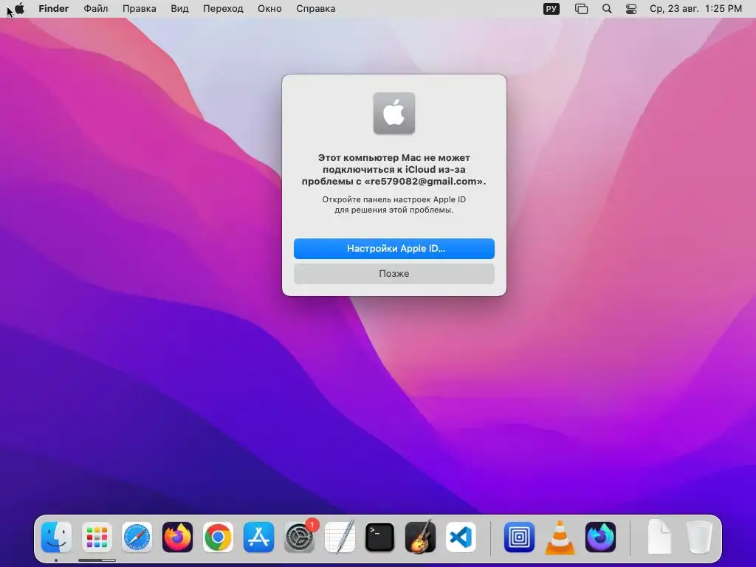756x567 pixels.
Task: Open Control Center in menu bar
Action: (631, 9)
